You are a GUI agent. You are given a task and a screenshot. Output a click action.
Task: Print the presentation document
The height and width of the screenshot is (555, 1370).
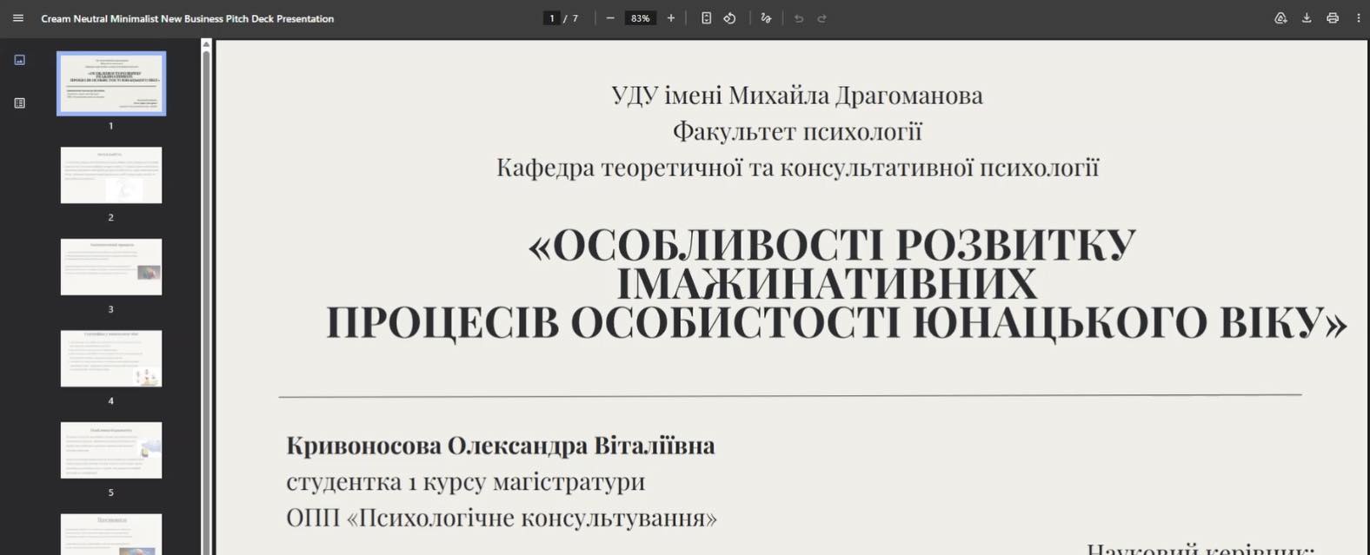pyautogui.click(x=1333, y=18)
